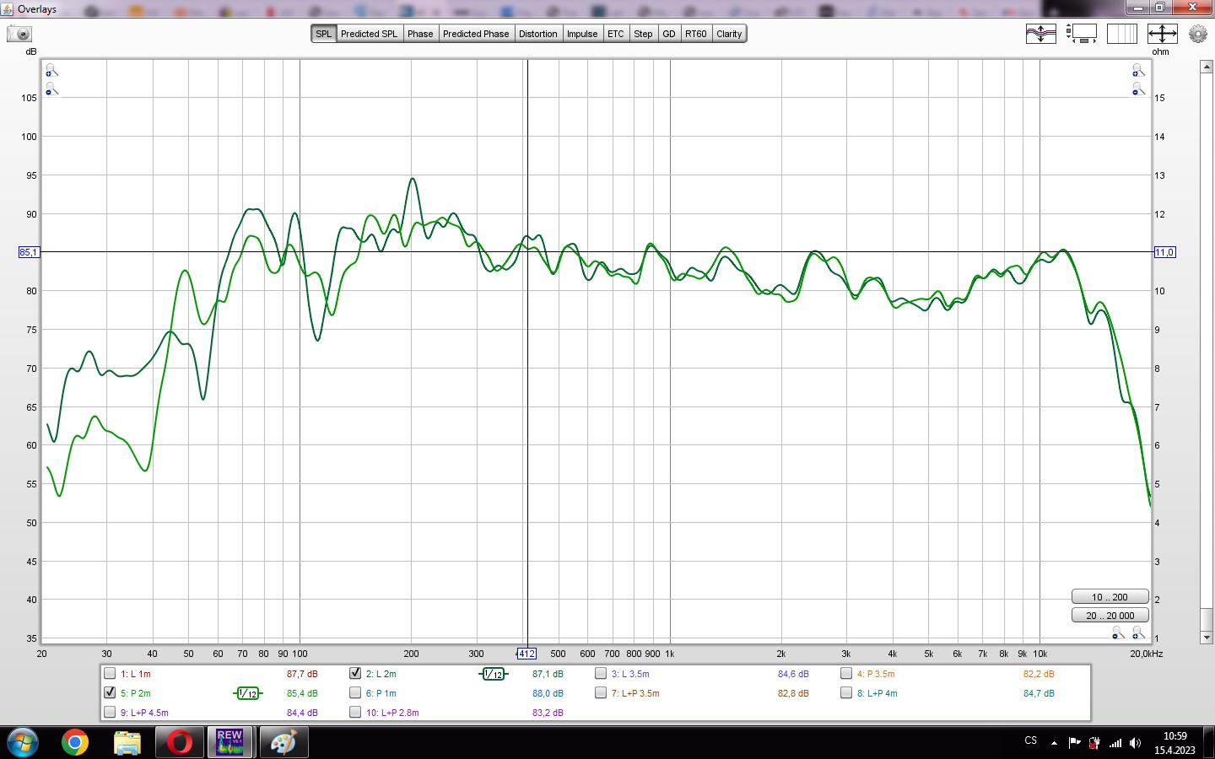Open graph controls gear icon
Viewport: 1215px width, 759px height.
click(x=1198, y=34)
